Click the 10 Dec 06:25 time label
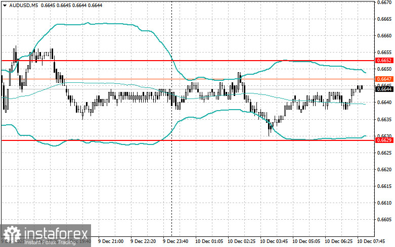The width and height of the screenshot is (395, 247). 338,241
